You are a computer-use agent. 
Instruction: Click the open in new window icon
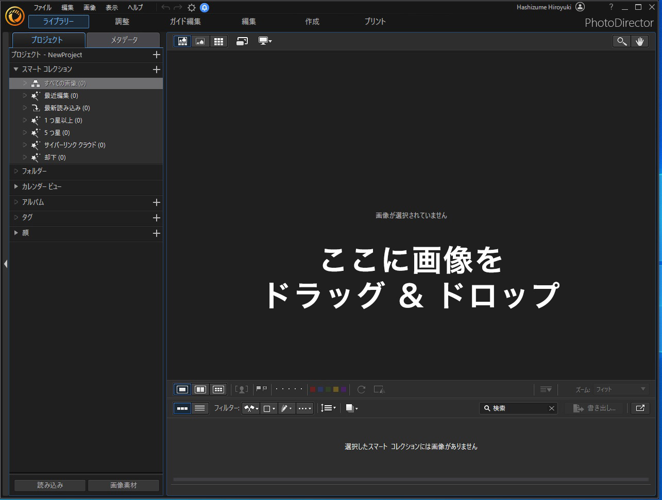pyautogui.click(x=640, y=408)
